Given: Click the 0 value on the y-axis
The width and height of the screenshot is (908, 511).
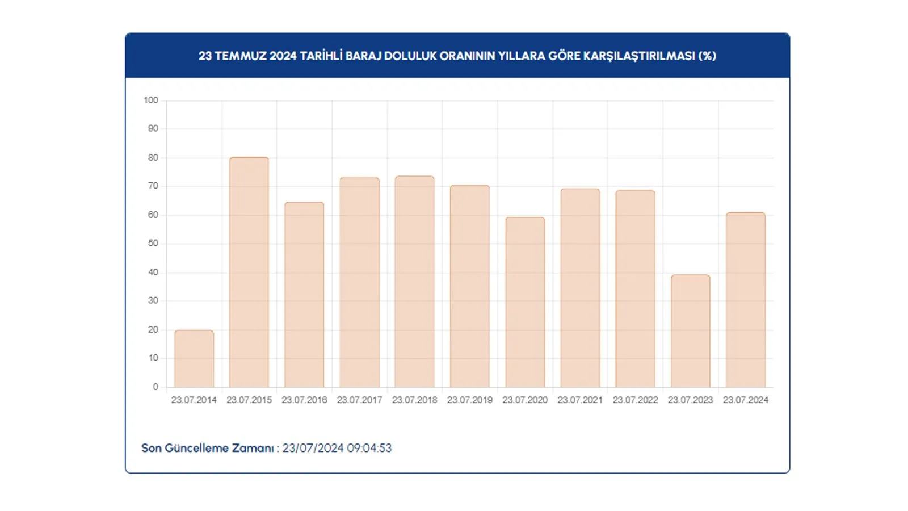Looking at the screenshot, I should click(x=154, y=386).
